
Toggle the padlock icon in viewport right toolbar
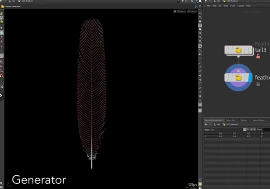[x=200, y=21]
